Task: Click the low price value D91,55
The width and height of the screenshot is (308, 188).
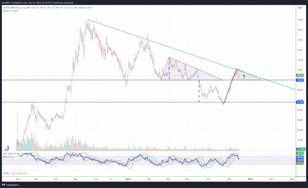Action: 51,8
